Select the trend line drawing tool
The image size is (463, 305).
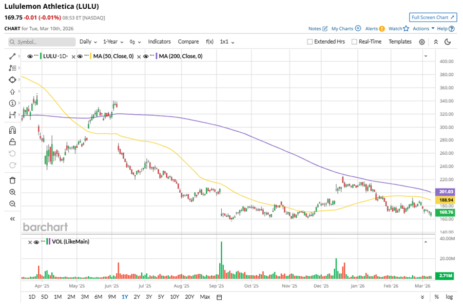coord(12,56)
